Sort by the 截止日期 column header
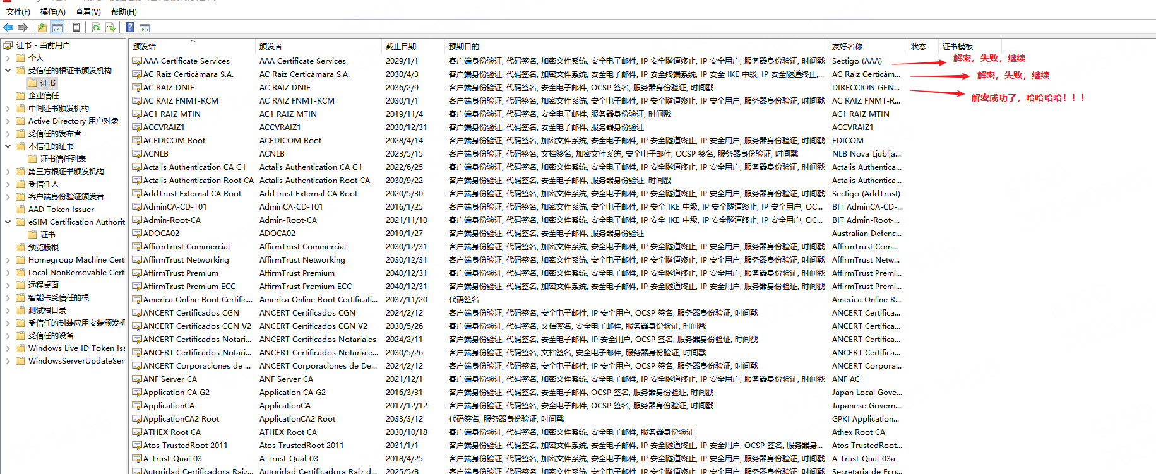The image size is (1156, 474). pyautogui.click(x=413, y=47)
